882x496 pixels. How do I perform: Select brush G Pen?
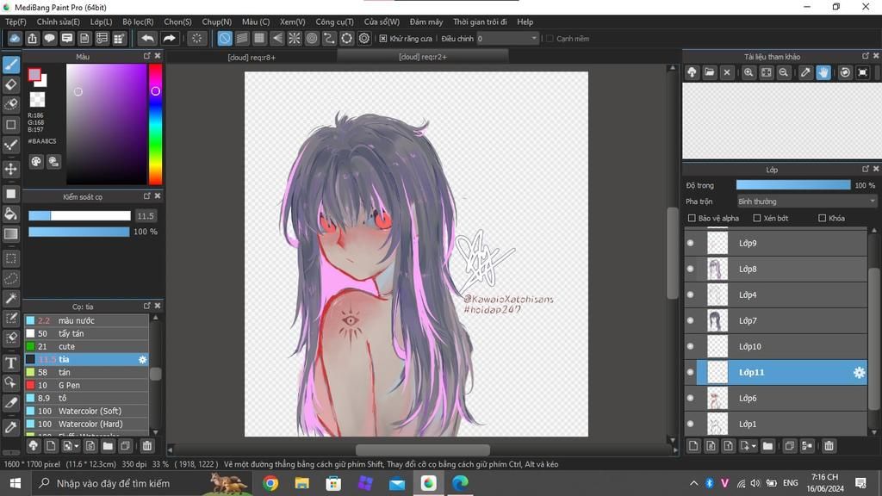[x=87, y=385]
